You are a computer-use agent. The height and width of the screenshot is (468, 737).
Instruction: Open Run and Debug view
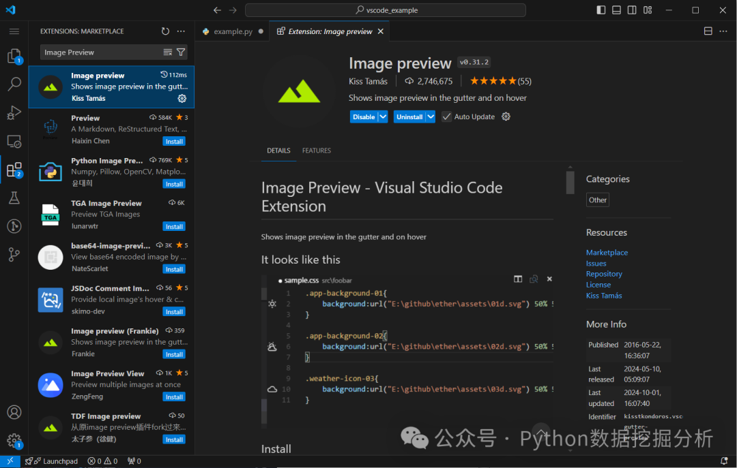[x=14, y=112]
